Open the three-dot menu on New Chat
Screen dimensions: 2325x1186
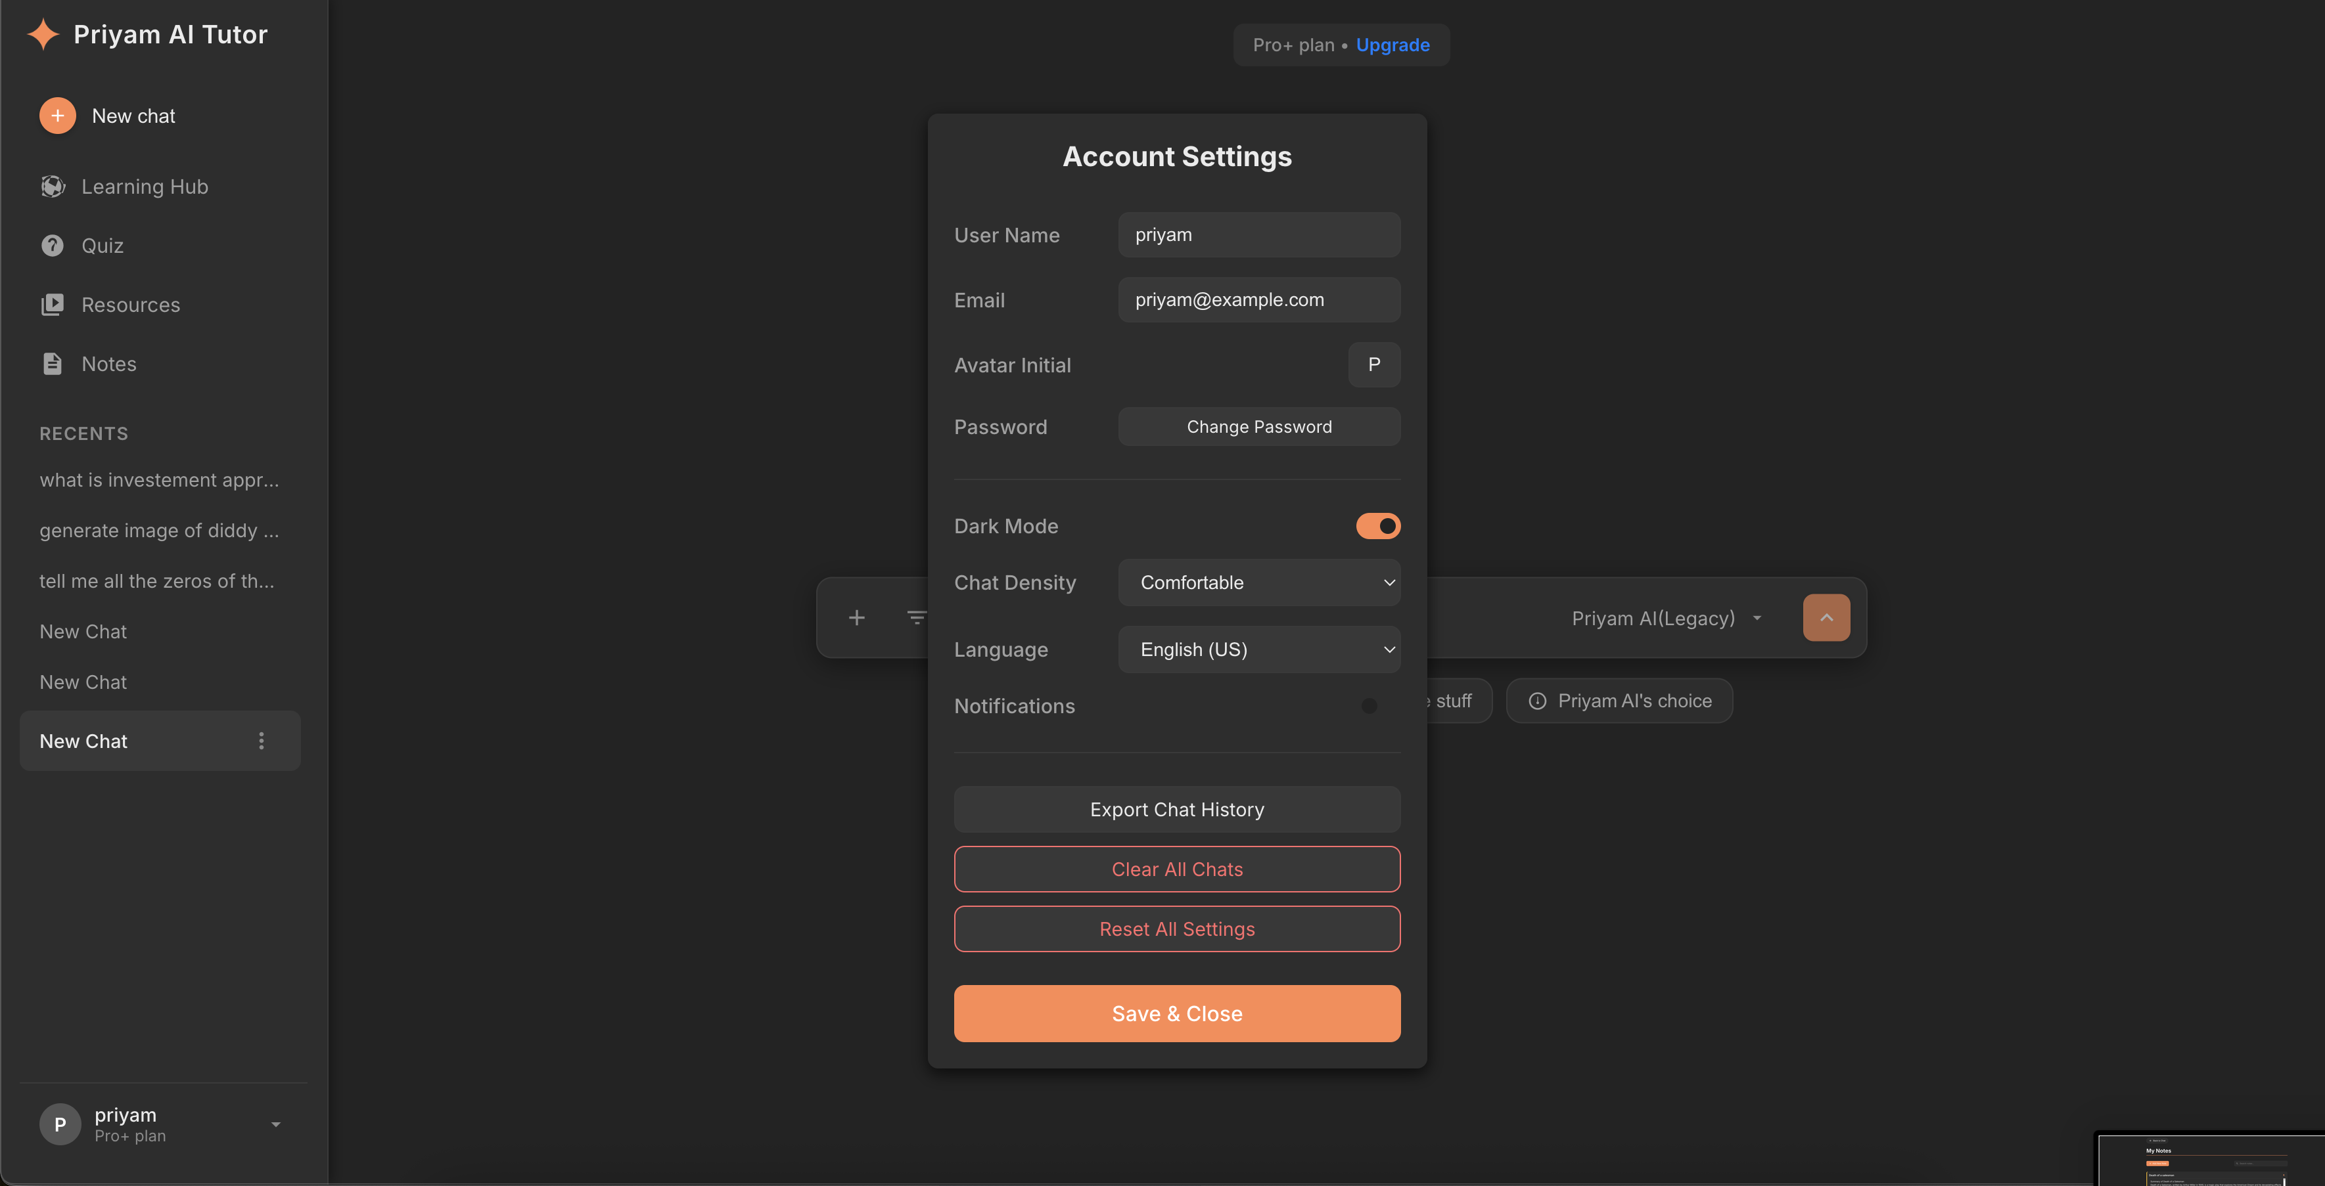(x=262, y=741)
